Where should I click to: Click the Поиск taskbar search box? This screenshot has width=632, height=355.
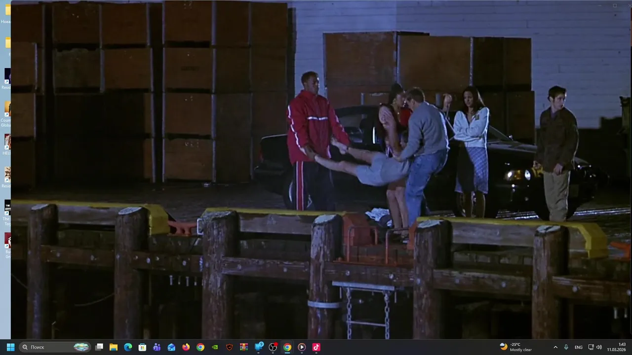click(x=55, y=347)
